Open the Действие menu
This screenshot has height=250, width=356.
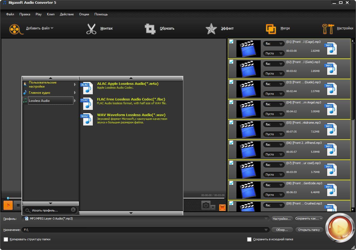tap(67, 14)
